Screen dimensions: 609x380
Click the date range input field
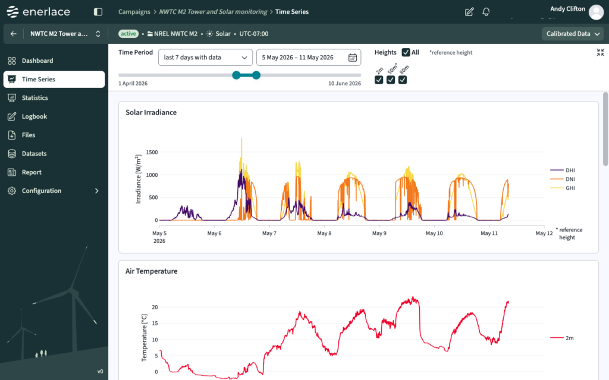(309, 58)
